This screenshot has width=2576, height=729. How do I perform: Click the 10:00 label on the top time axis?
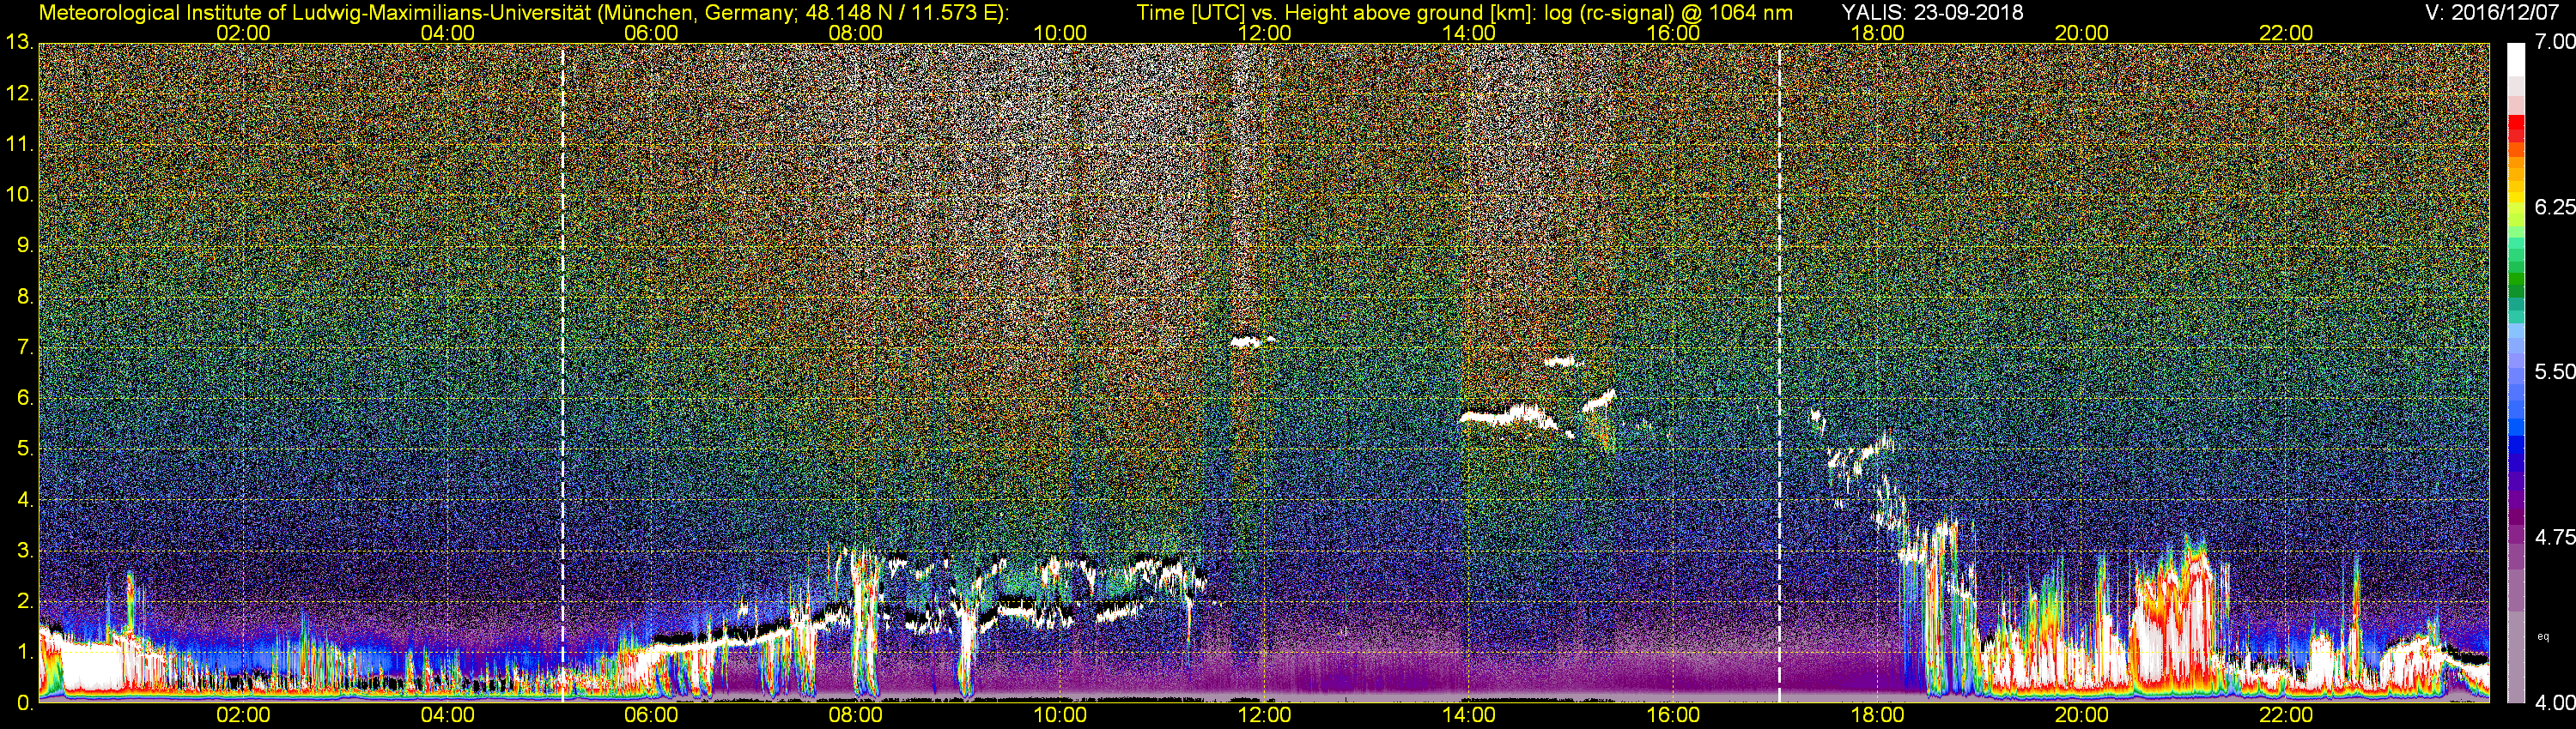pos(1060,33)
